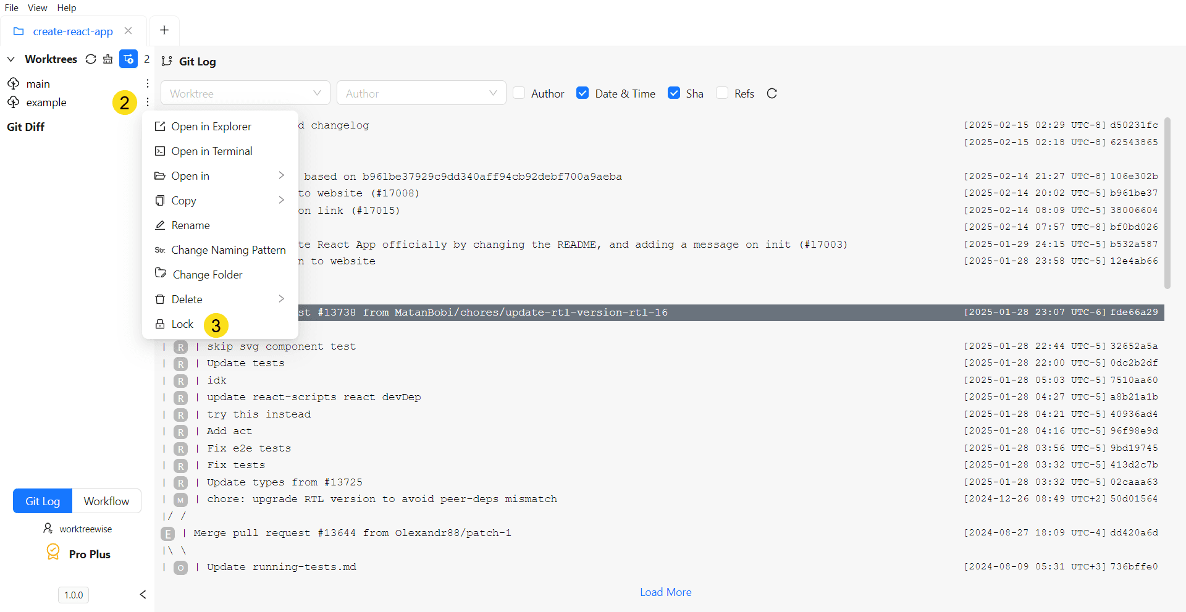Screen dimensions: 1186x612
Task: Click the refresh worktrees icon
Action: coord(91,59)
